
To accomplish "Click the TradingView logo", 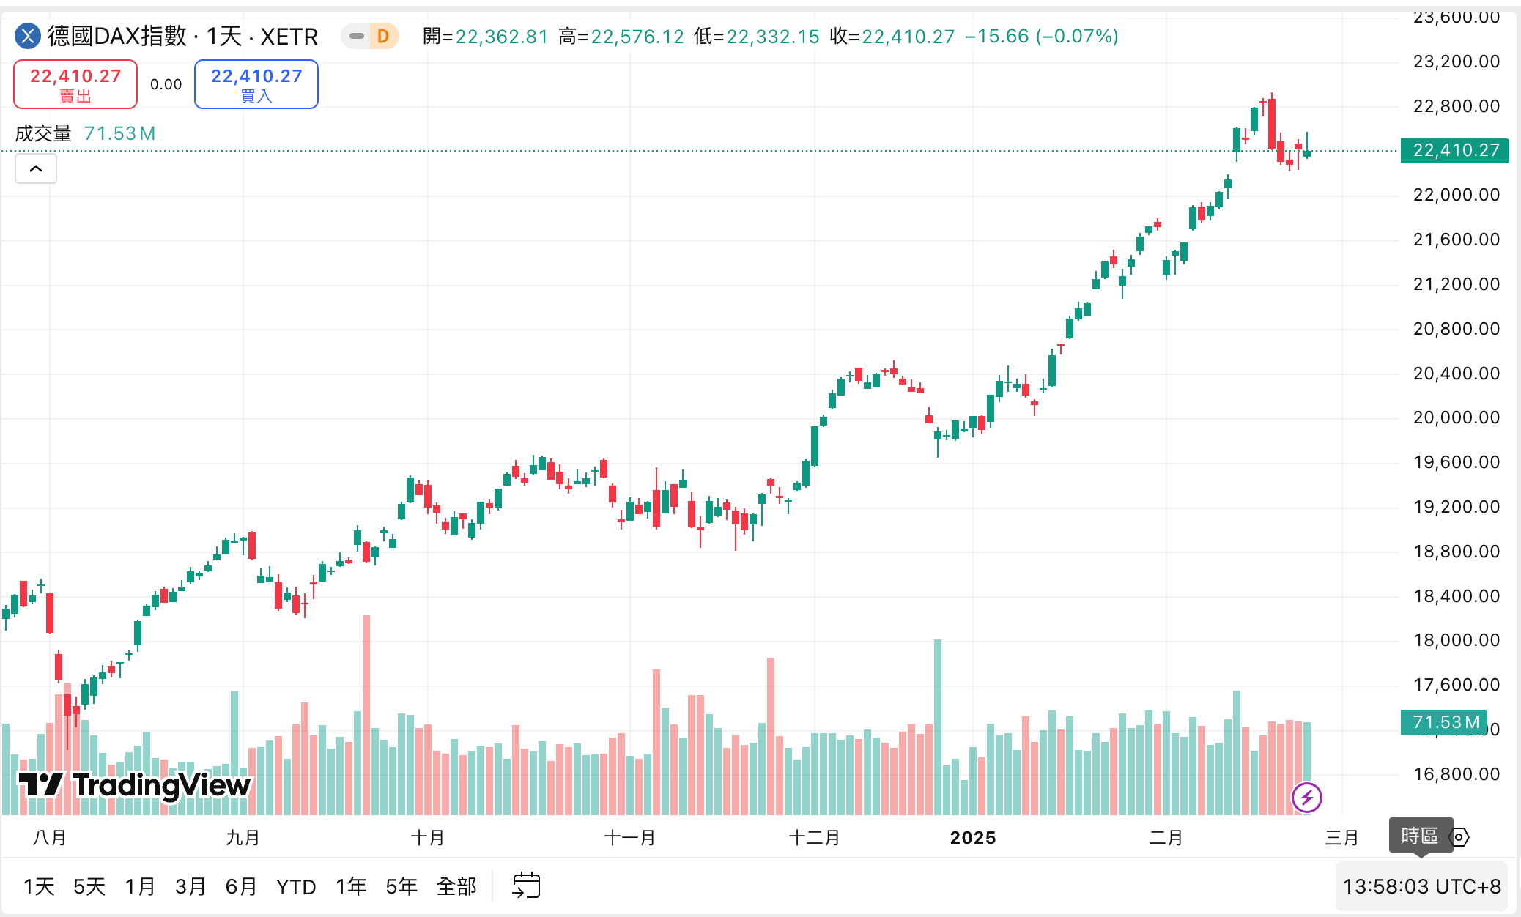I will tap(135, 785).
